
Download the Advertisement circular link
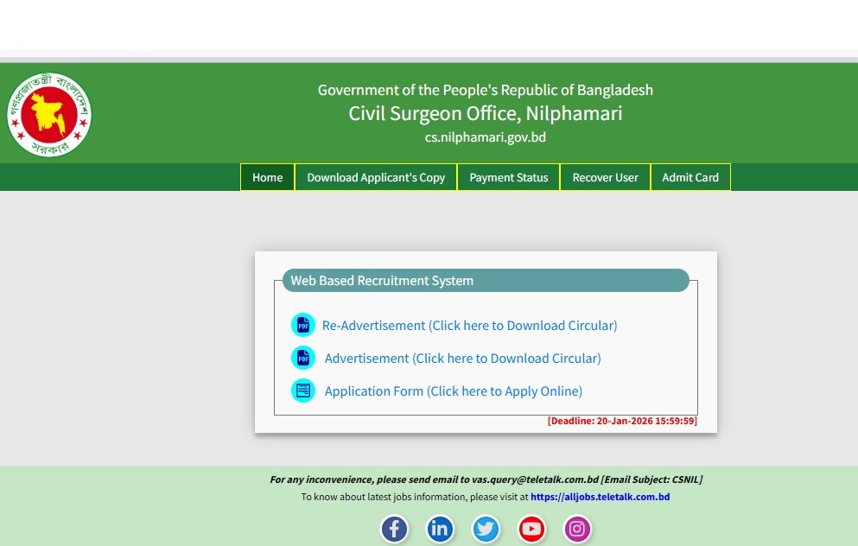(462, 358)
